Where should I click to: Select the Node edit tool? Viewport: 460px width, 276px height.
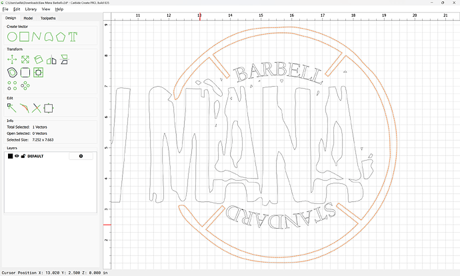click(x=12, y=107)
